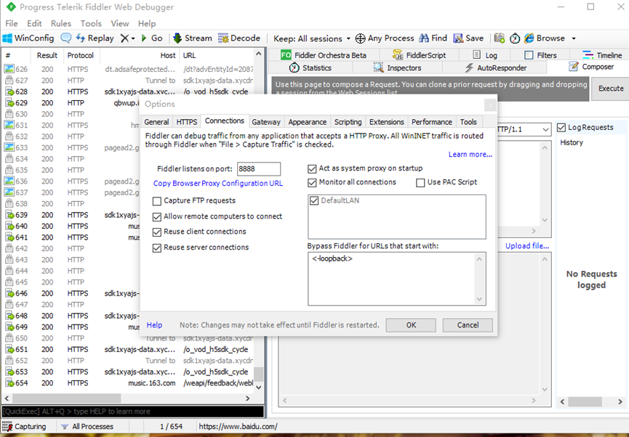
Task: Switch to the Gateway options tab
Action: (x=266, y=122)
